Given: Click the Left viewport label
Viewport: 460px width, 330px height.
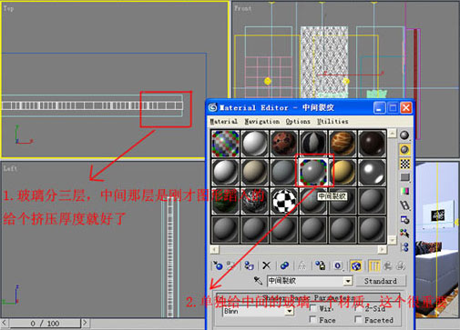Looking at the screenshot, I should (x=10, y=168).
